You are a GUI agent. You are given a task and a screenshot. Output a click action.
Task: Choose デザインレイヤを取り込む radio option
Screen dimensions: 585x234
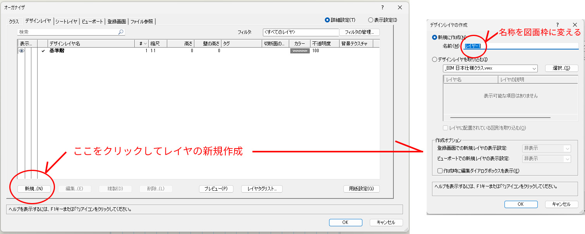click(434, 60)
